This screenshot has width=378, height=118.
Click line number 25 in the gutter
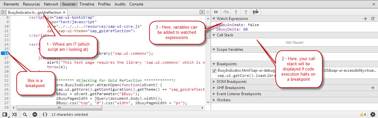7,94
